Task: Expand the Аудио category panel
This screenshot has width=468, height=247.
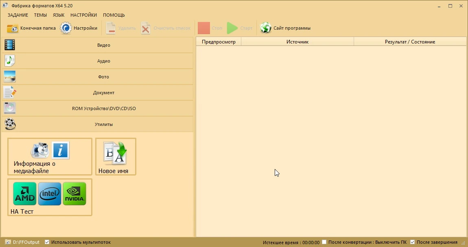Action: pyautogui.click(x=98, y=61)
